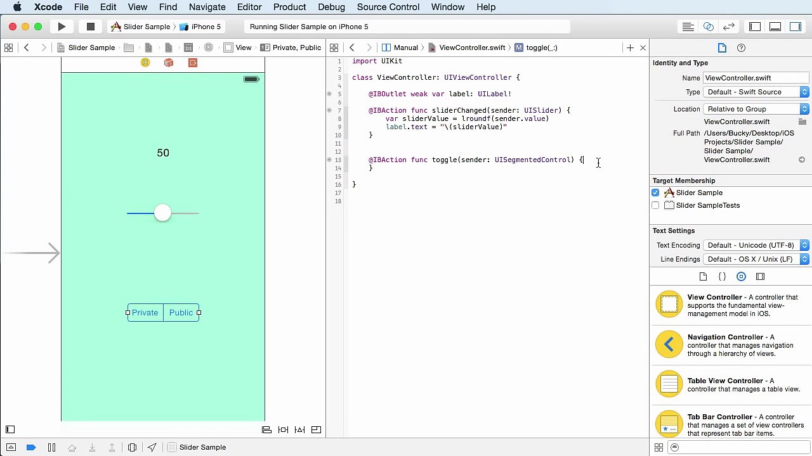Open the Resizing Behavior menu
The image size is (812, 456).
pos(316,430)
